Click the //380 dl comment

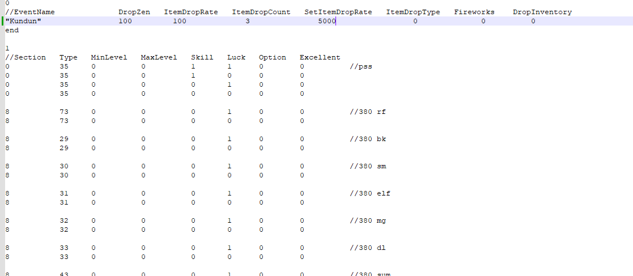click(x=368, y=248)
